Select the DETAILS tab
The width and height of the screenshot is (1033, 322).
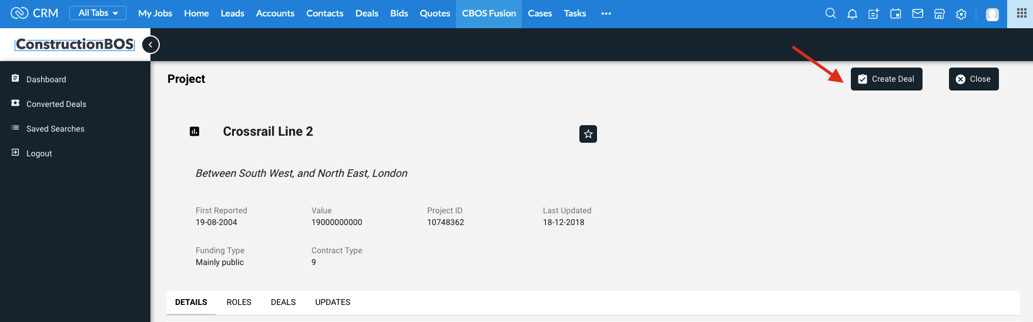191,302
